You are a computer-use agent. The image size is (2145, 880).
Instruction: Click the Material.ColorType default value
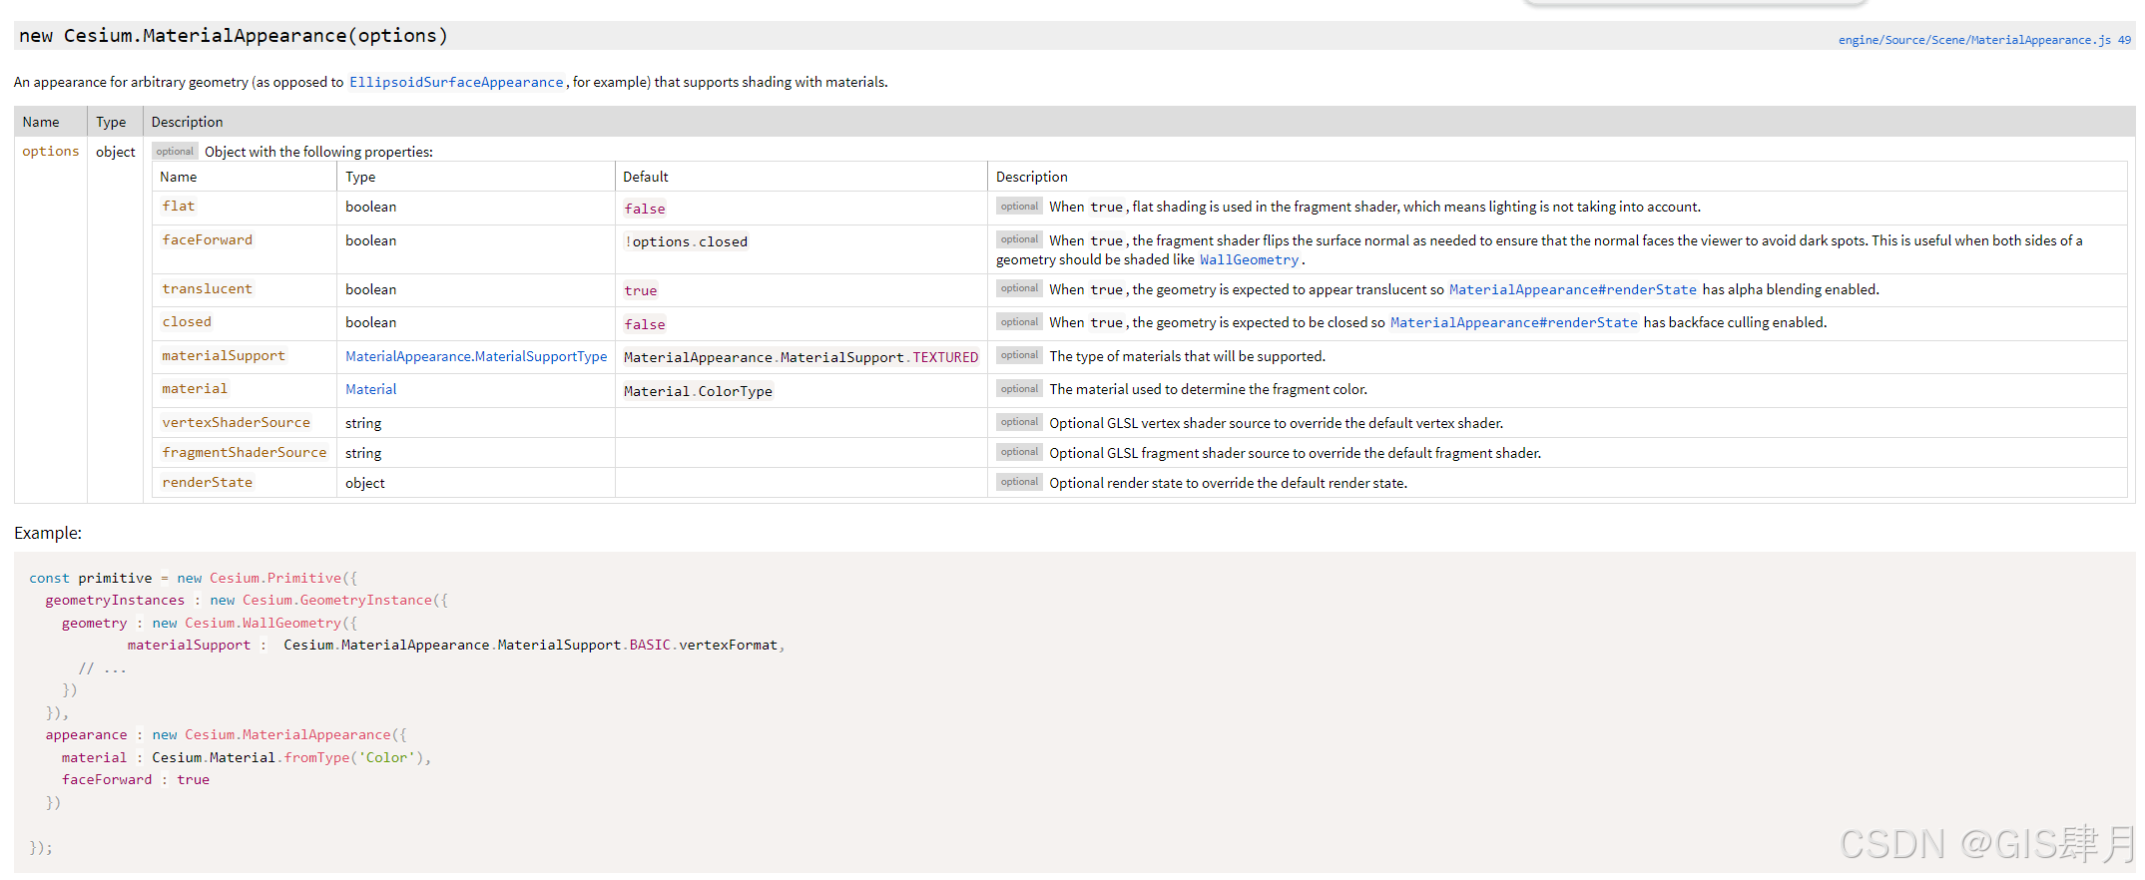coord(698,392)
